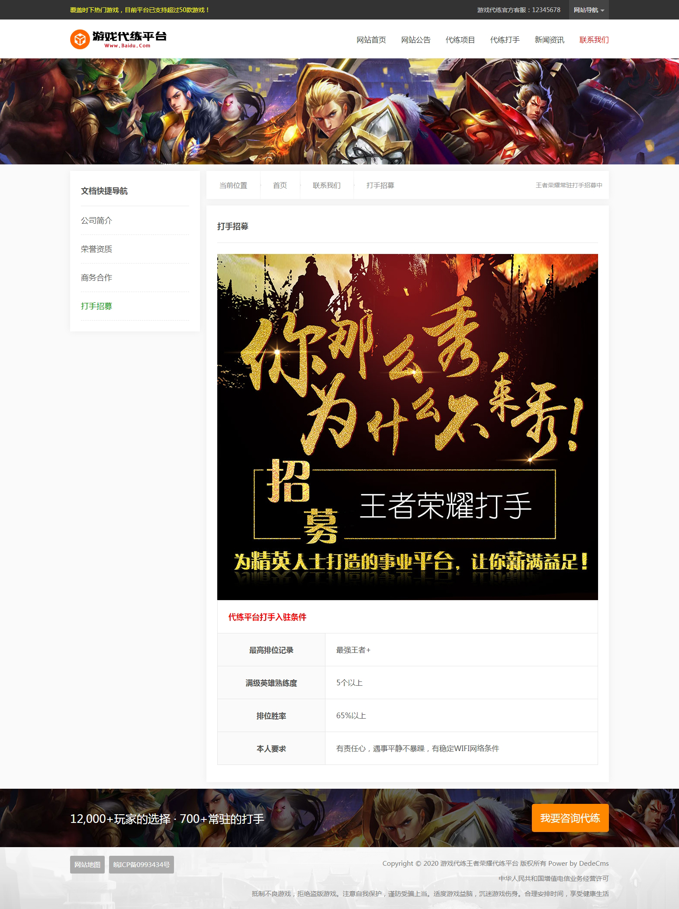Click the hero characters banner image
The height and width of the screenshot is (909, 679).
click(x=339, y=111)
